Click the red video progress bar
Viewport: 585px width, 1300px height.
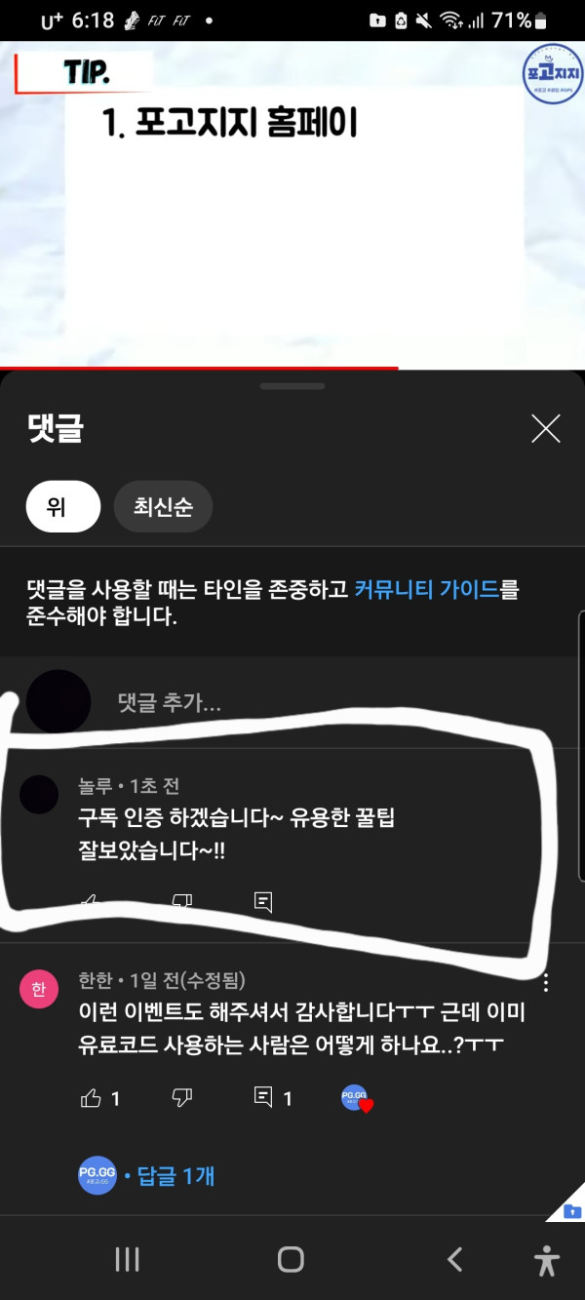199,369
